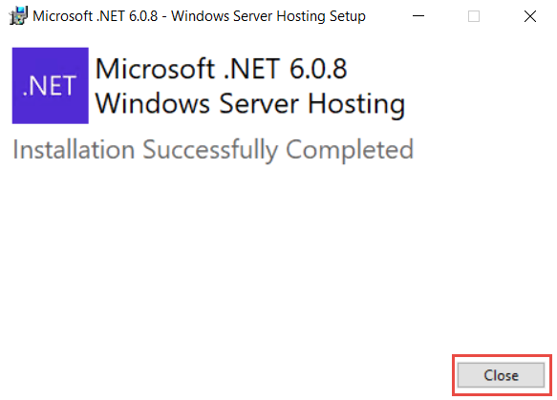Click the word "Installation" in the status line
Screen dimensions: 557x400
pos(74,150)
